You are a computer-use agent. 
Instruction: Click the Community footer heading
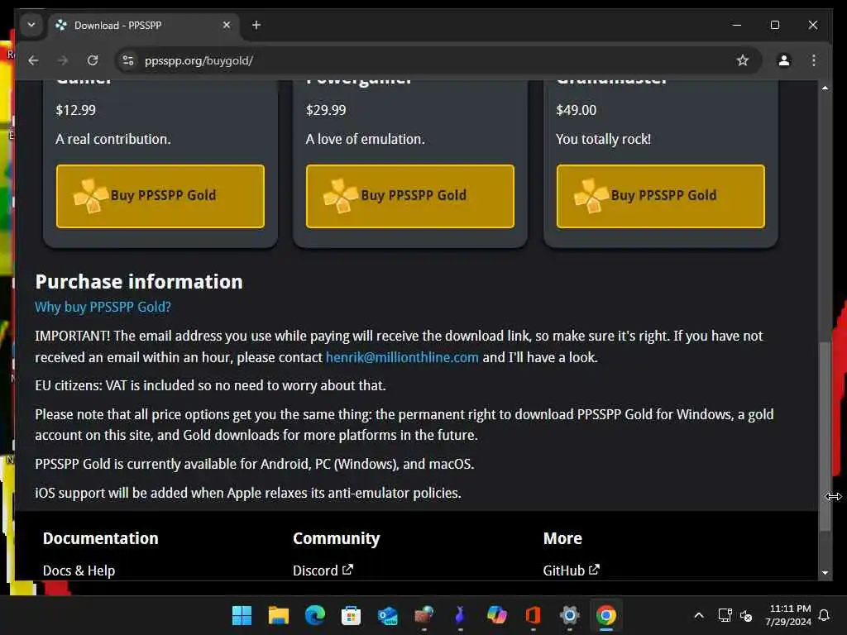point(337,538)
